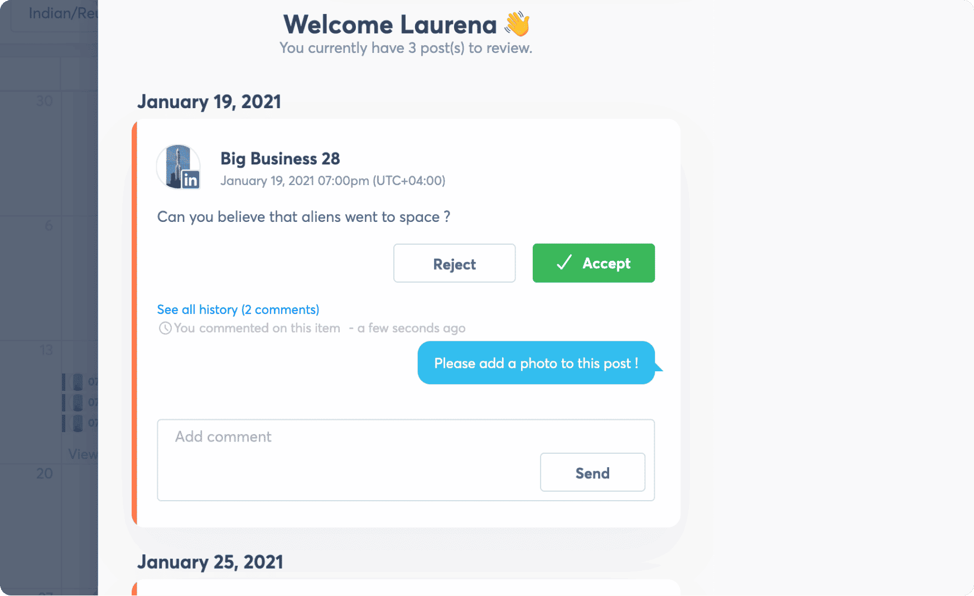Select day 6 in the background calendar
This screenshot has width=974, height=596.
click(x=49, y=225)
